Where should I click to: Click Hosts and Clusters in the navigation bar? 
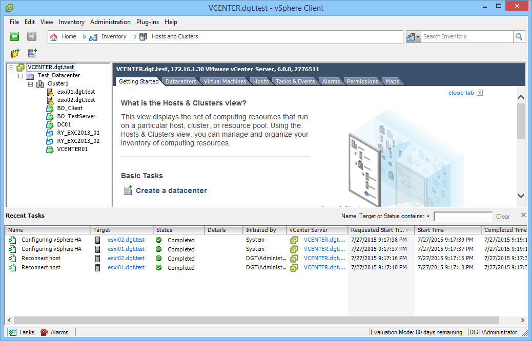tap(175, 36)
